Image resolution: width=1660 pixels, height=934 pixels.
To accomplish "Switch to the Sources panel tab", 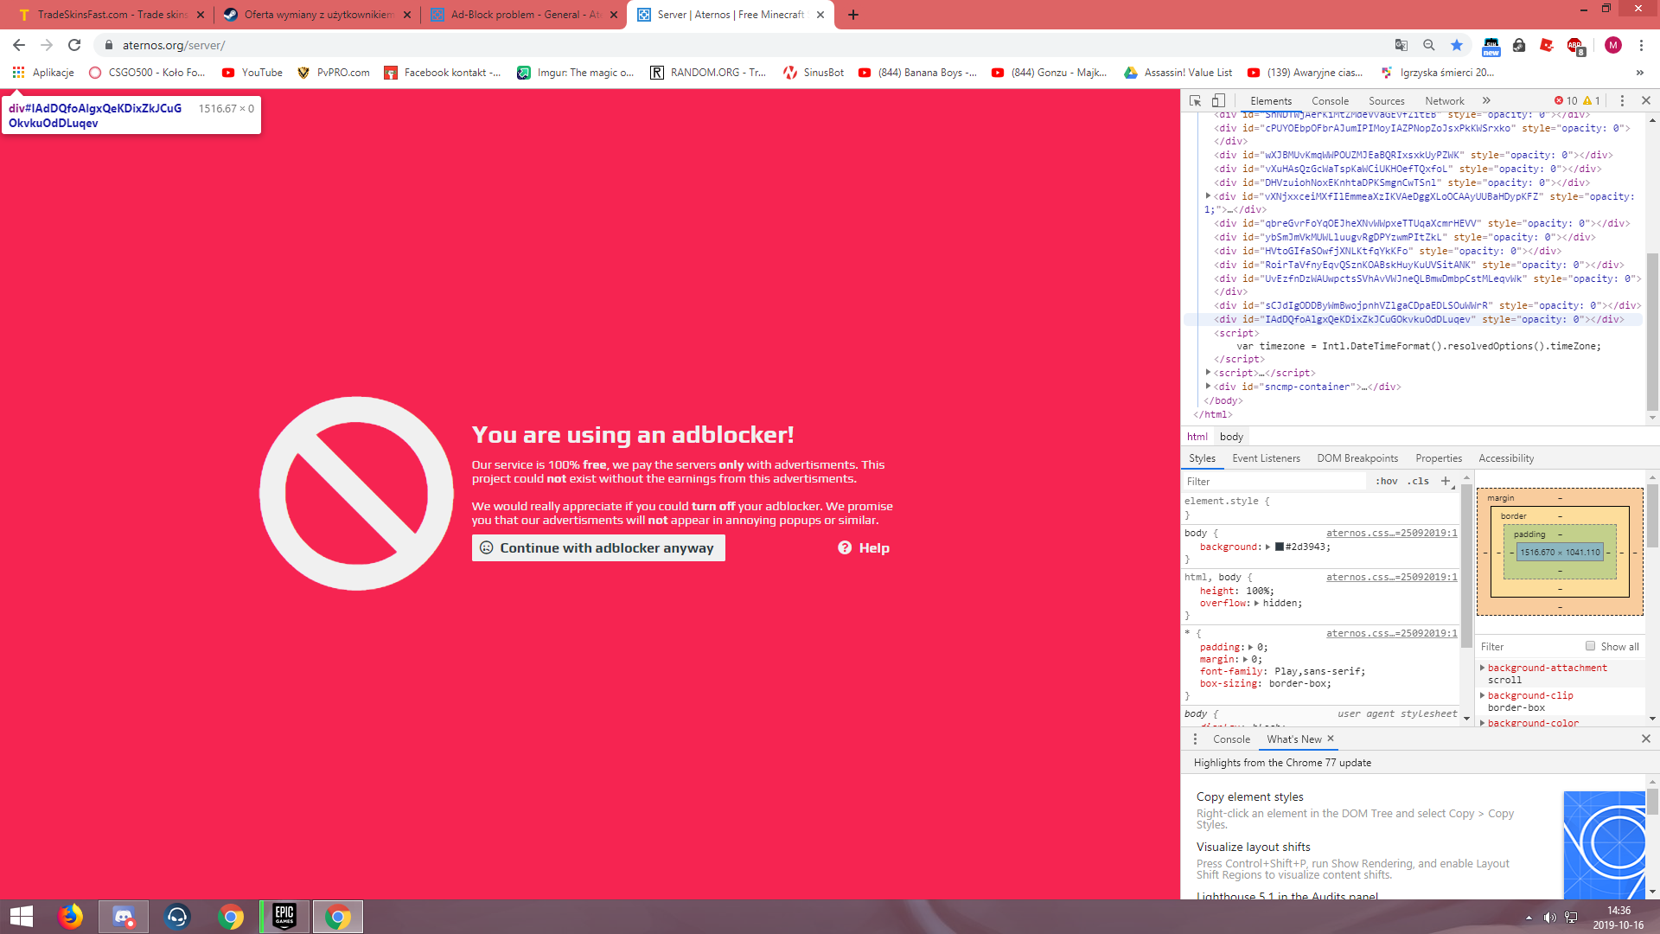I will tap(1387, 100).
